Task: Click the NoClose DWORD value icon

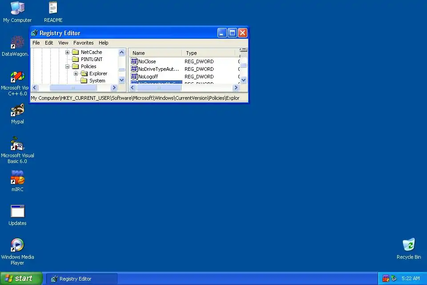Action: point(134,61)
